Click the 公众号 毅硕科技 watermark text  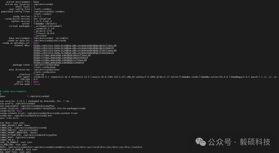click(239, 142)
